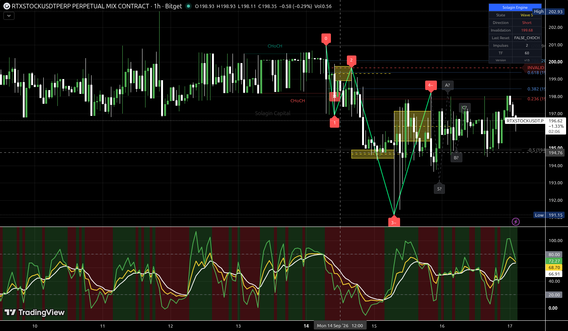
Task: Click the red CHoCH label
Action: (297, 101)
